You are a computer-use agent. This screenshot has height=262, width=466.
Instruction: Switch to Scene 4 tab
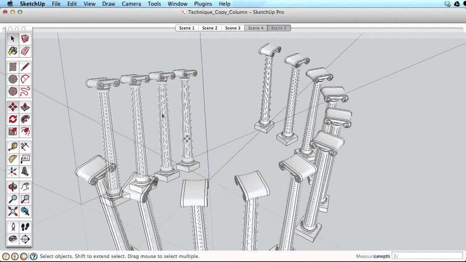[256, 28]
